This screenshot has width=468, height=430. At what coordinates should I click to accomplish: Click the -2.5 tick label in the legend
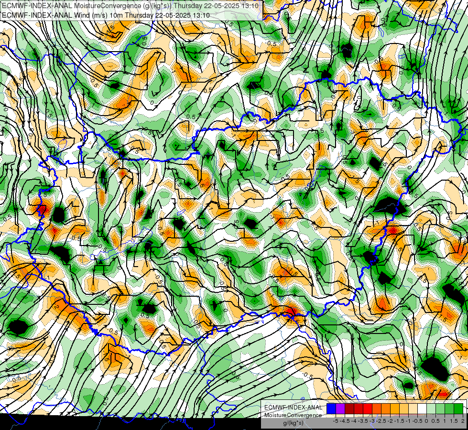point(381,421)
